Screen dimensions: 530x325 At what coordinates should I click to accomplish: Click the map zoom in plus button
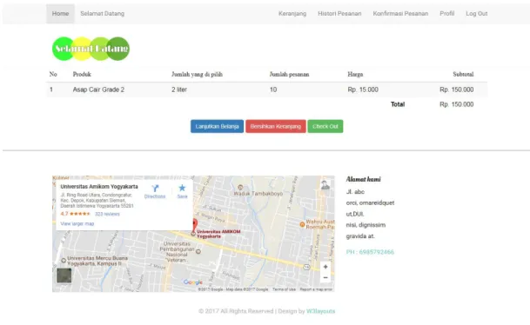(325, 267)
